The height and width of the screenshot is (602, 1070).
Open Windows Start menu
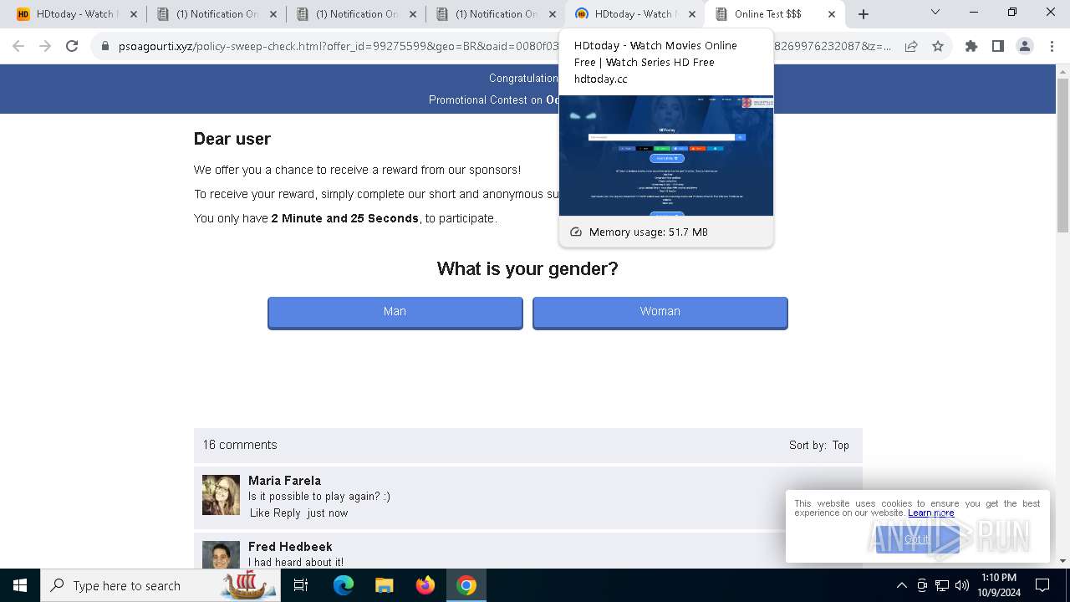[x=20, y=585]
